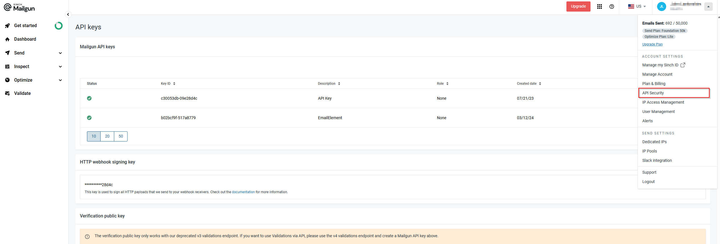Expand the Inspect menu chevron
Image resolution: width=720 pixels, height=244 pixels.
[x=60, y=67]
